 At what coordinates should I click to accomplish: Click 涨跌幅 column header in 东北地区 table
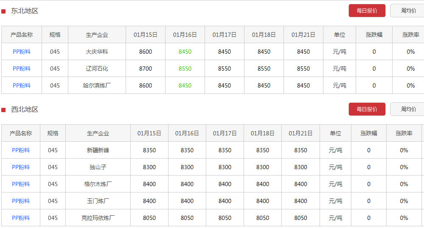(374, 35)
